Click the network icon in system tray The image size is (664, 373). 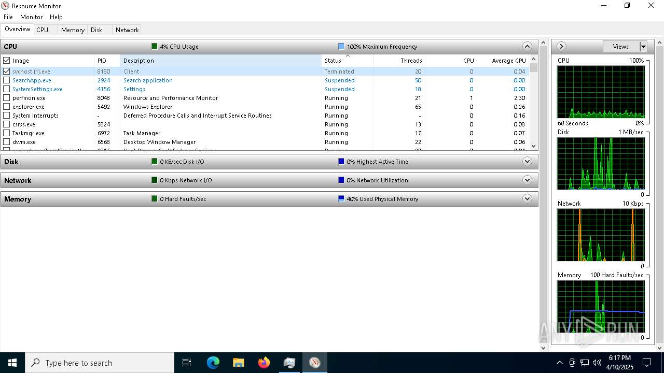coord(584,363)
